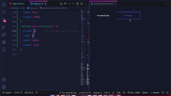
Task: Open Run and Debug view
Action: [4, 27]
